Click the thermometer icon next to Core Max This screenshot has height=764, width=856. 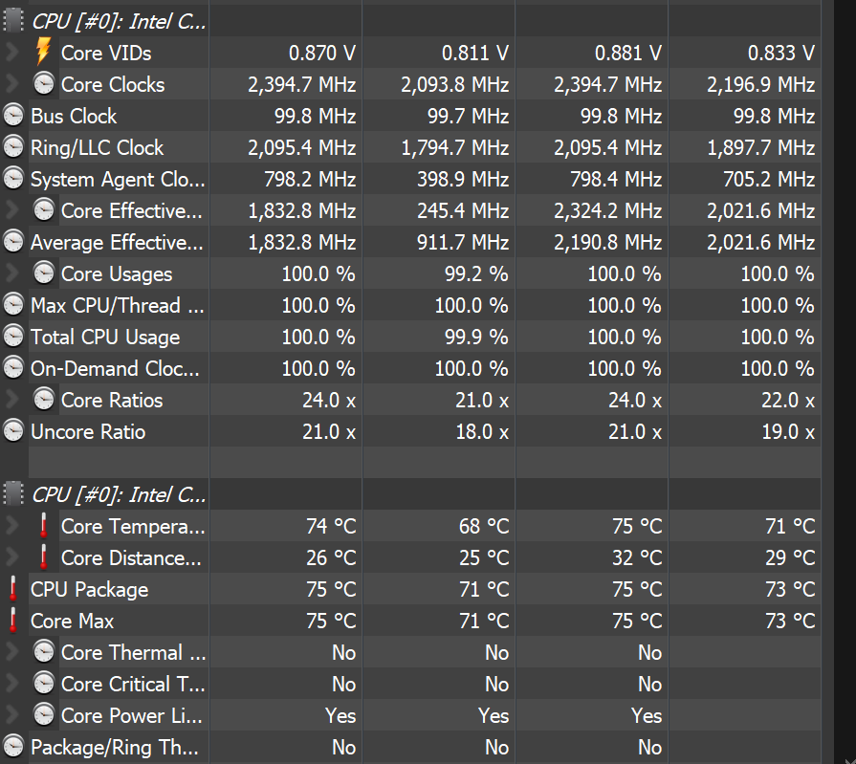13,621
